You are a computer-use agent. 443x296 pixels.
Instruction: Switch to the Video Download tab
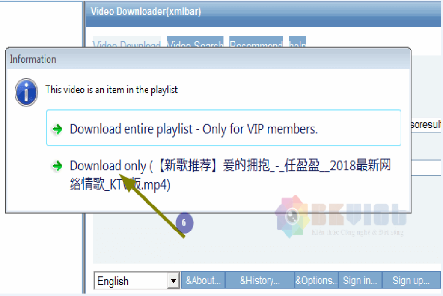pyautogui.click(x=127, y=43)
